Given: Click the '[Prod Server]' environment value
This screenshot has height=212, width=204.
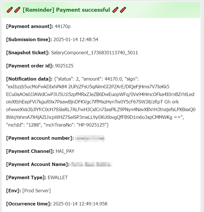Looking at the screenshot, I should point(36,191).
